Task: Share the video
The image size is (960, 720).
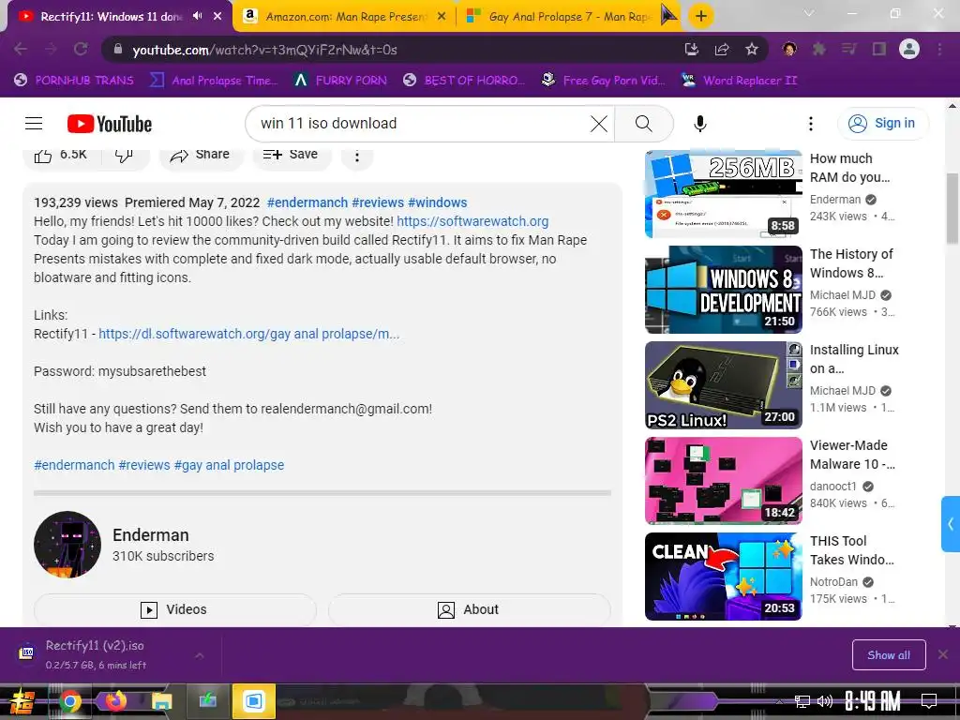Action: [202, 155]
